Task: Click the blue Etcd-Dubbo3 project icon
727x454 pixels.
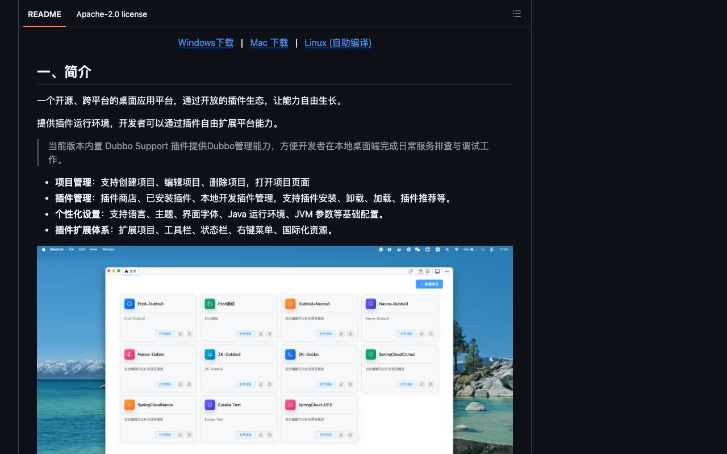Action: click(x=129, y=304)
